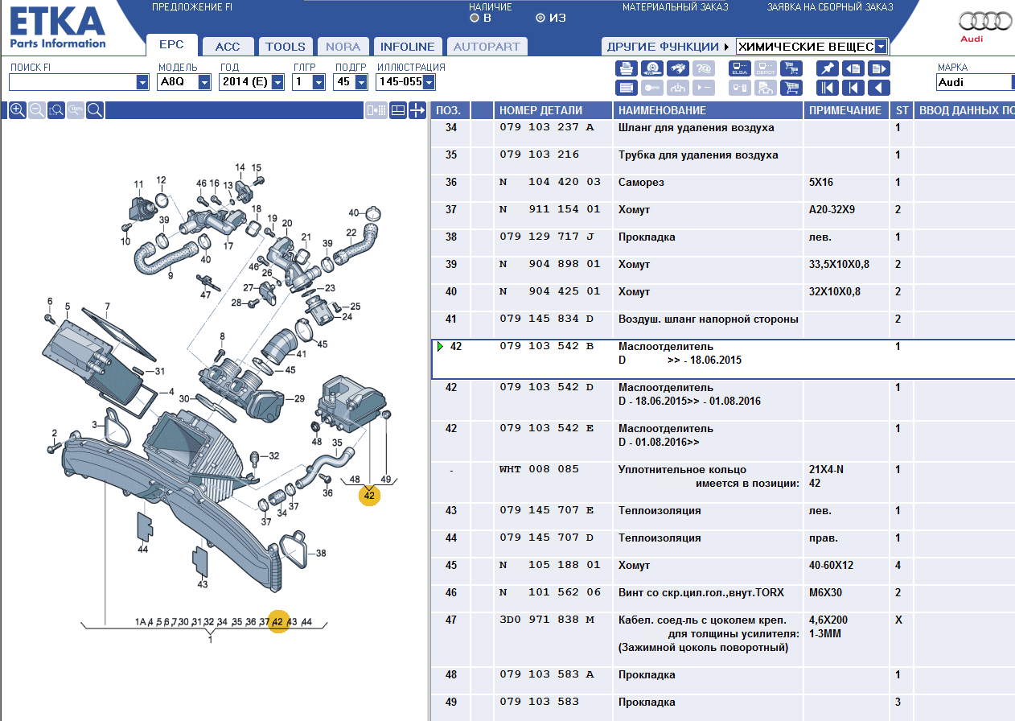Open the AUTOPART tab
This screenshot has height=721, width=1015.
[486, 47]
